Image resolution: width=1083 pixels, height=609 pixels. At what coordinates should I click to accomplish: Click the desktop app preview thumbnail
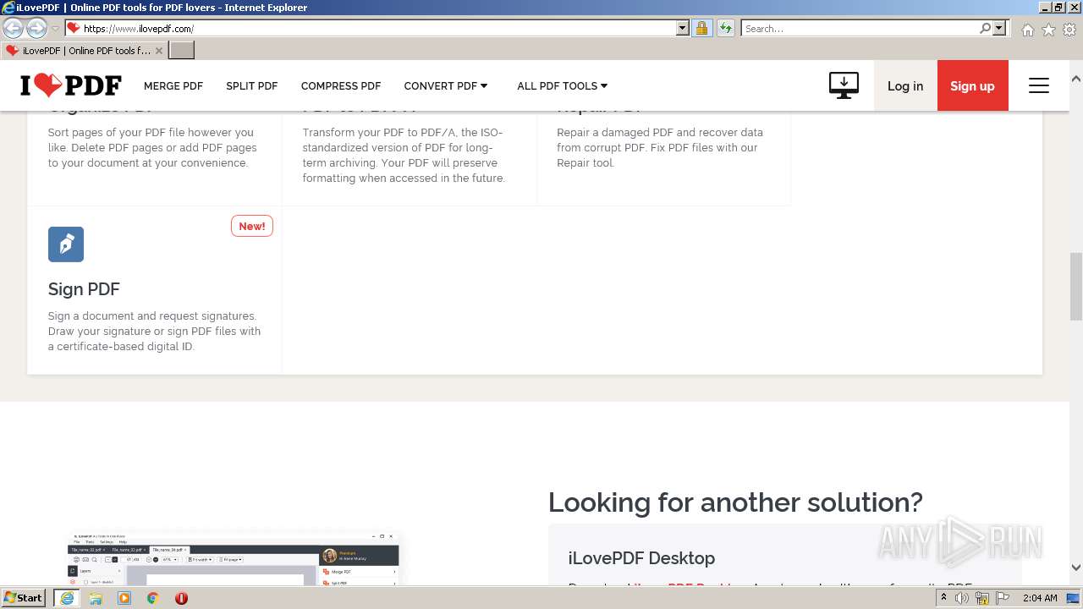coord(234,558)
